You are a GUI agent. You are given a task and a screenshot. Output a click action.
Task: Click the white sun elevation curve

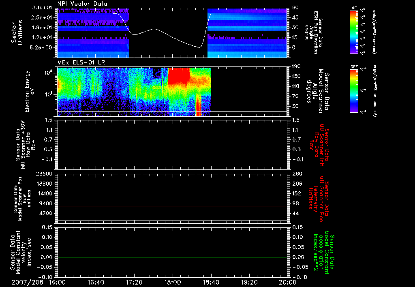click(172, 37)
